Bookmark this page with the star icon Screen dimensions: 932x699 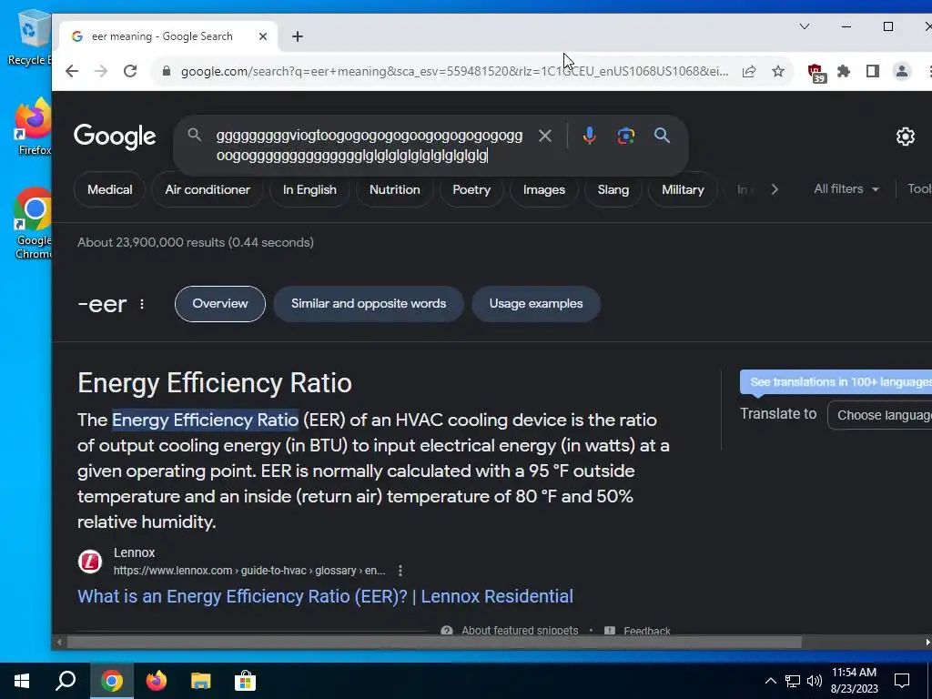(x=778, y=71)
